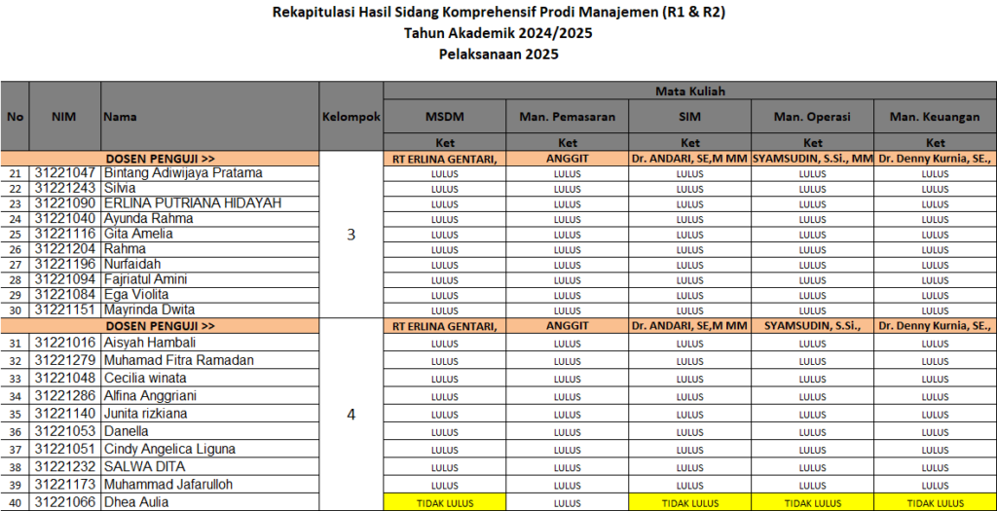Image resolution: width=997 pixels, height=511 pixels.
Task: Click row number '25'
Action: (15, 234)
